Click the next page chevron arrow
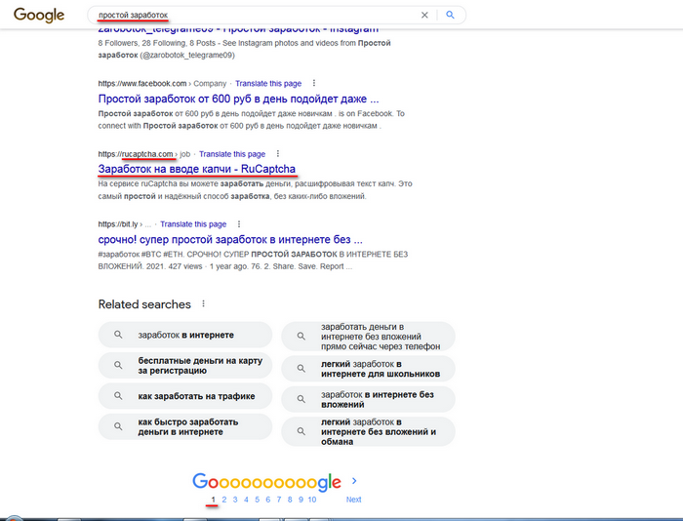This screenshot has width=683, height=521. [x=353, y=481]
